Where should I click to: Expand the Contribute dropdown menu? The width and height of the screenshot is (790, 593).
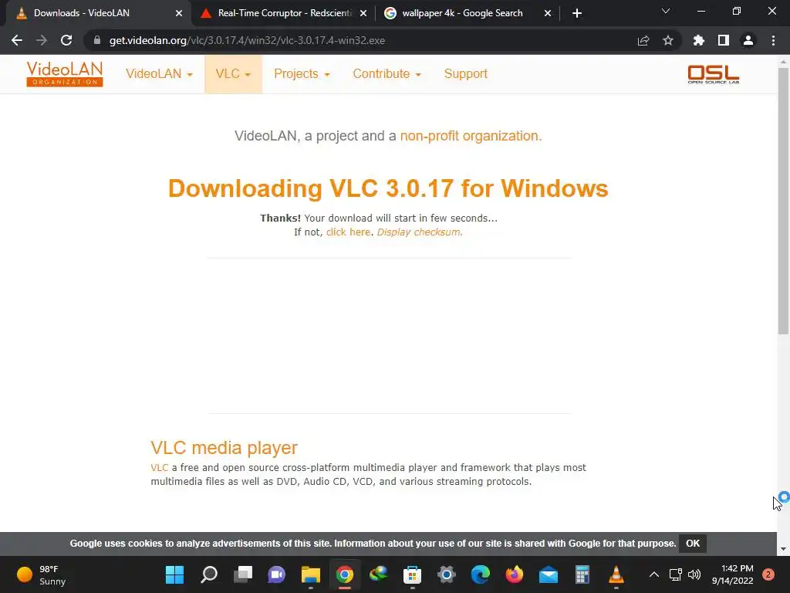387,74
